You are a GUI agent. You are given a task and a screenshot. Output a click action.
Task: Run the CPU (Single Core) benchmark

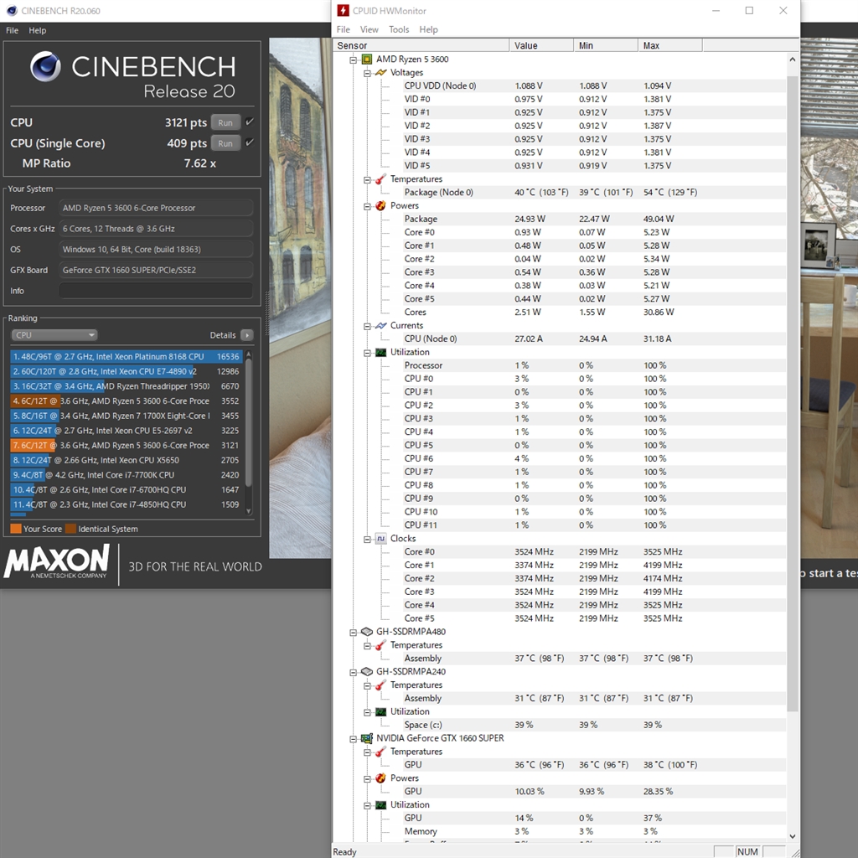tap(225, 143)
